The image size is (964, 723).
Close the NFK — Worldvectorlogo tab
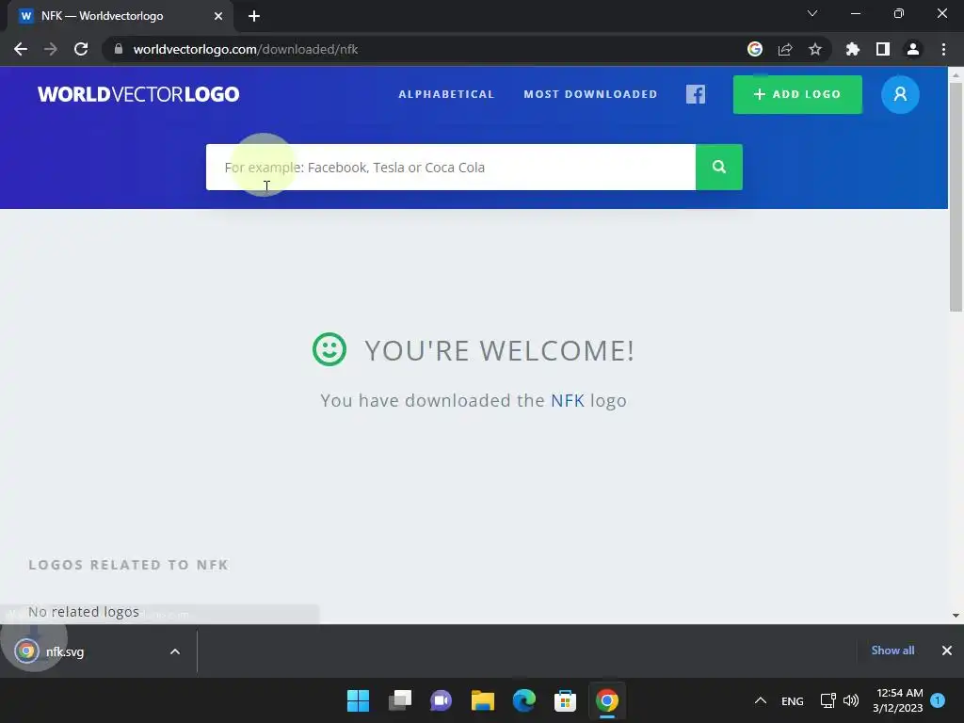[218, 16]
